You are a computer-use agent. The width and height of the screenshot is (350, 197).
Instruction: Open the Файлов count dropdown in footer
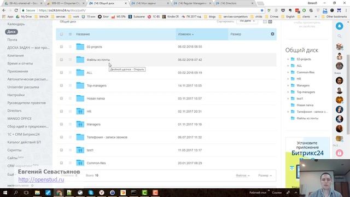click(243, 176)
